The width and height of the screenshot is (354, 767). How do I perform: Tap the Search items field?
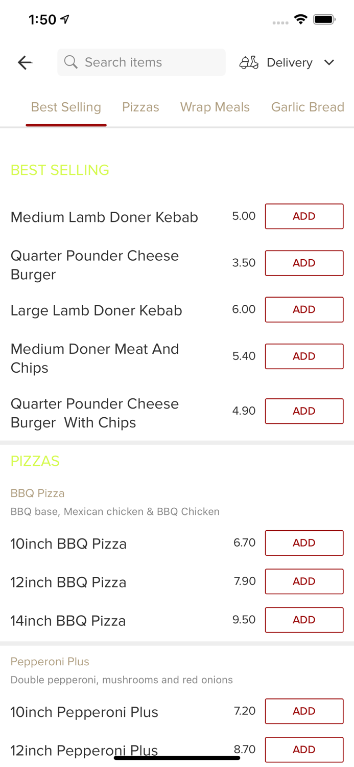141,62
